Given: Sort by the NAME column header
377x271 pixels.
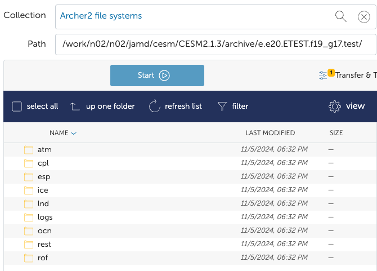Looking at the screenshot, I should 59,134.
